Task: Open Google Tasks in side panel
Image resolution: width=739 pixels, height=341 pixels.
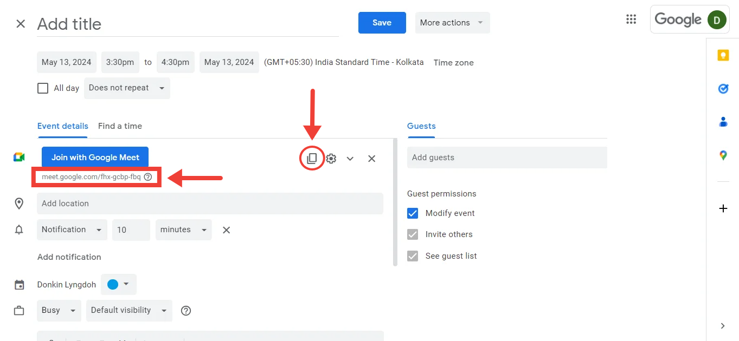Action: click(723, 89)
